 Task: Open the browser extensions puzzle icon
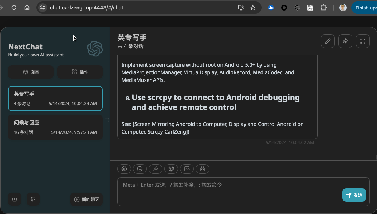point(323,8)
